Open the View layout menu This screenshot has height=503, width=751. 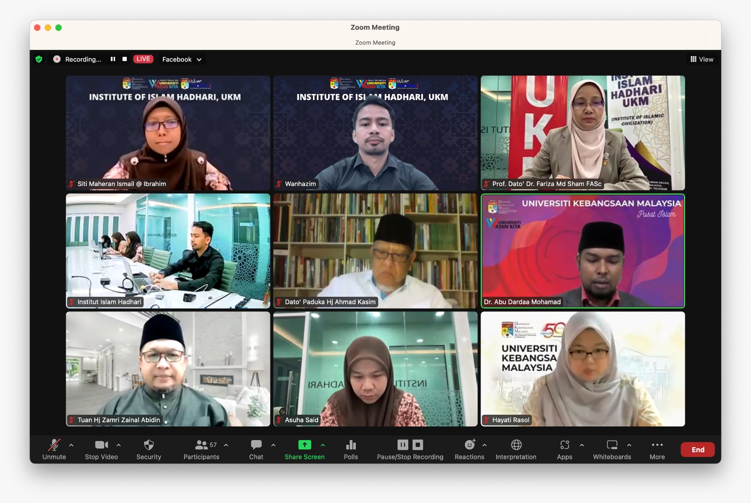[x=702, y=59]
